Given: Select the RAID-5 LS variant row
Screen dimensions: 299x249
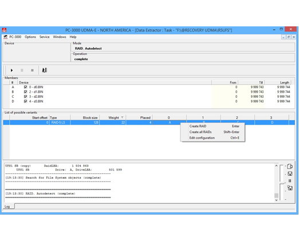Looking at the screenshot, I should pos(149,122).
